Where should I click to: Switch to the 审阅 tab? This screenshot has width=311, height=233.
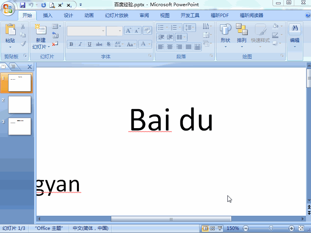[144, 16]
